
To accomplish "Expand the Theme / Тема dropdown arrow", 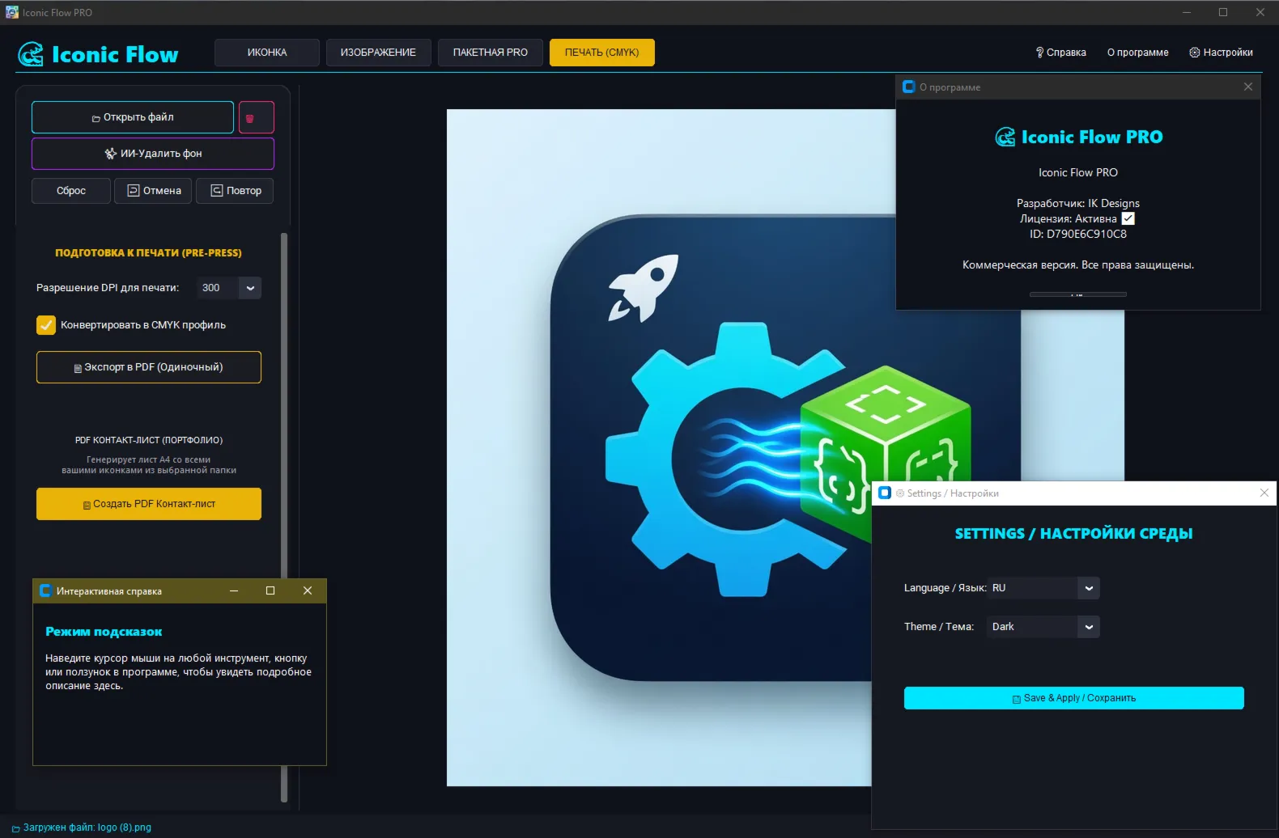I will [1089, 627].
